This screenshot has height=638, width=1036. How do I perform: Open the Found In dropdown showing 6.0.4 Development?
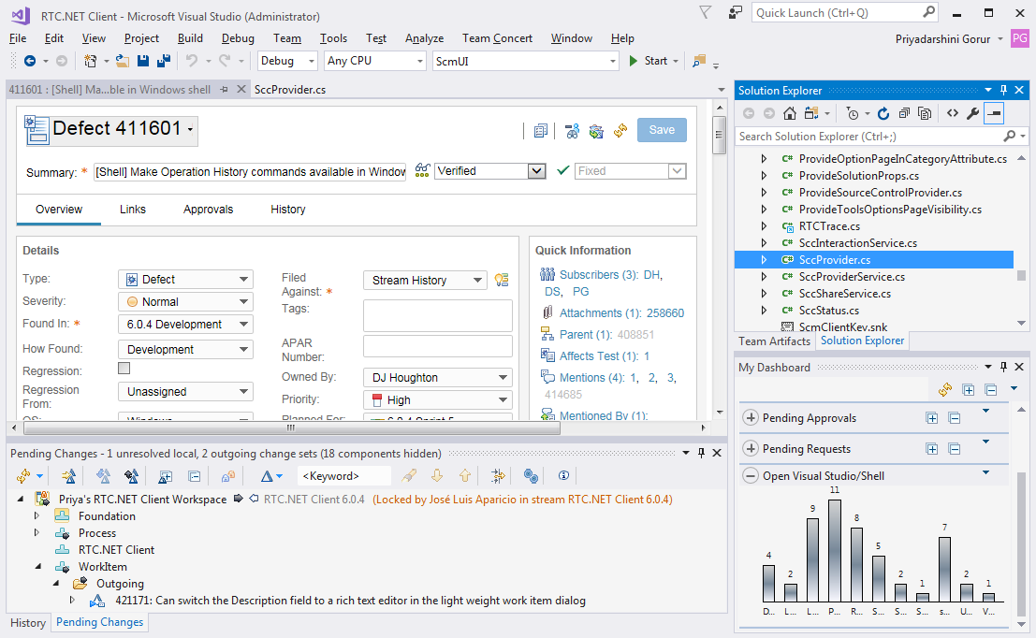click(x=185, y=325)
